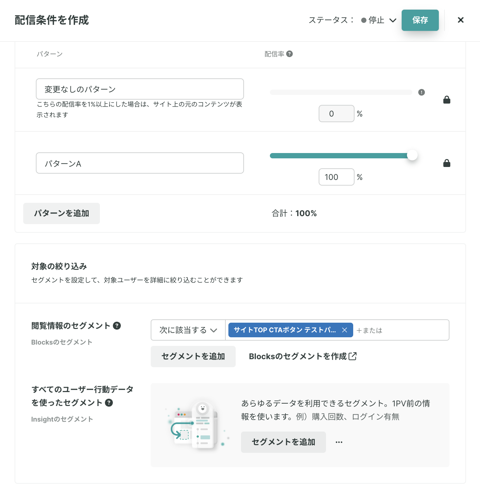Click the 100 percent input field

(x=337, y=177)
